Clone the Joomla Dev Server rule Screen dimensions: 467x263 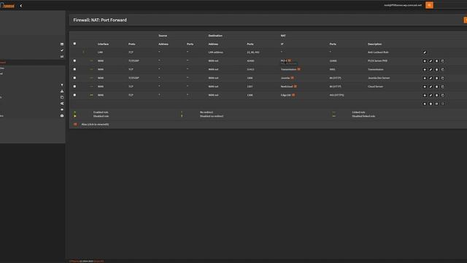[443, 78]
